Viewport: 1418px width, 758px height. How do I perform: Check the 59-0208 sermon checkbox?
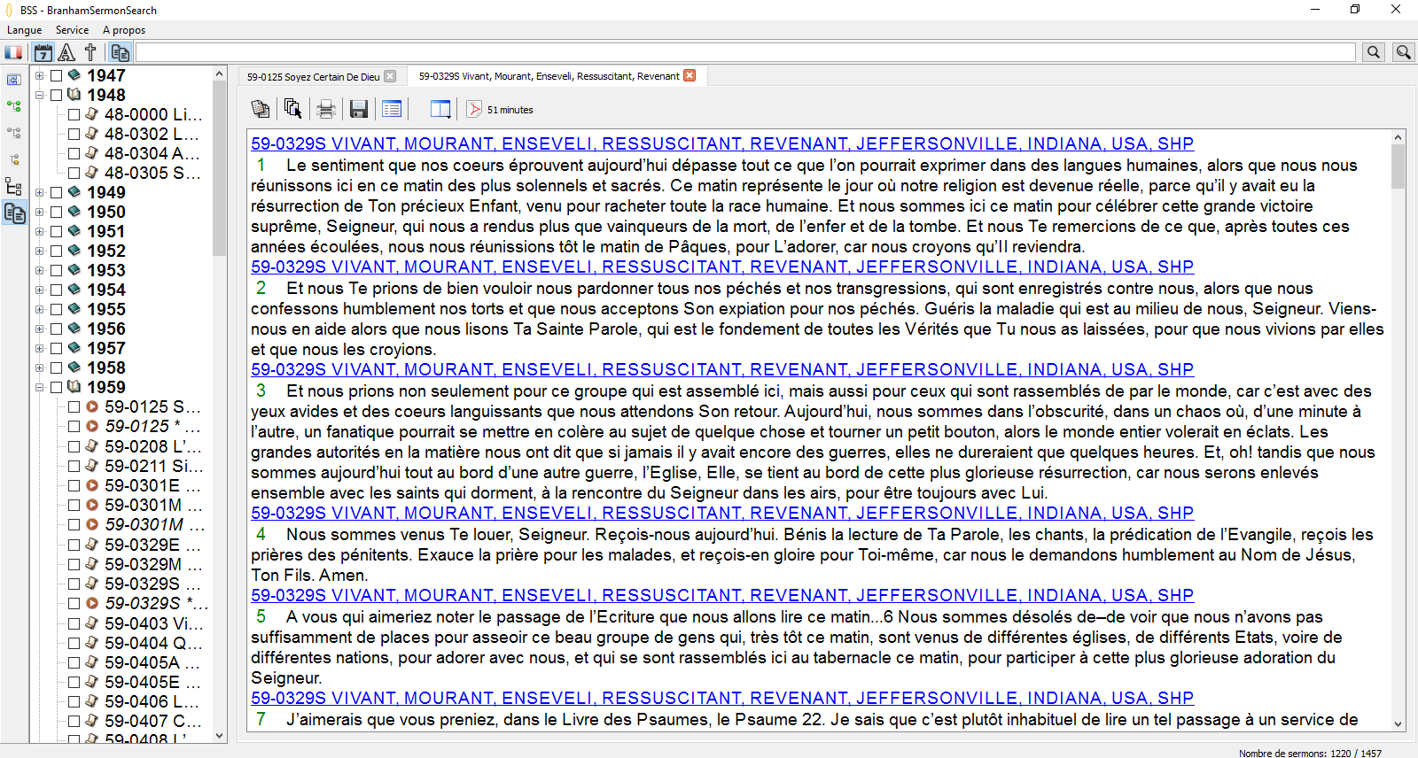[74, 445]
